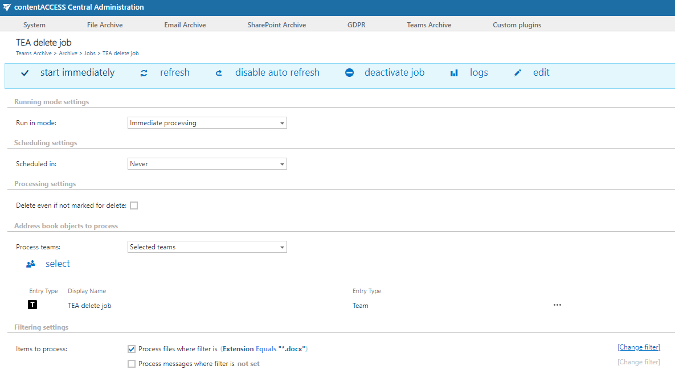Image resolution: width=675 pixels, height=374 pixels.
Task: Open the three-dot menu for team row
Action: 557,305
